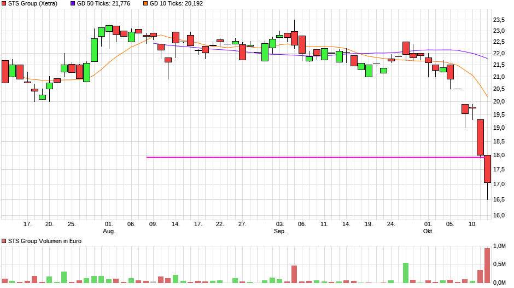This screenshot has height=288, width=514.
Task: Click the 1,0M volume axis label
Action: point(500,246)
